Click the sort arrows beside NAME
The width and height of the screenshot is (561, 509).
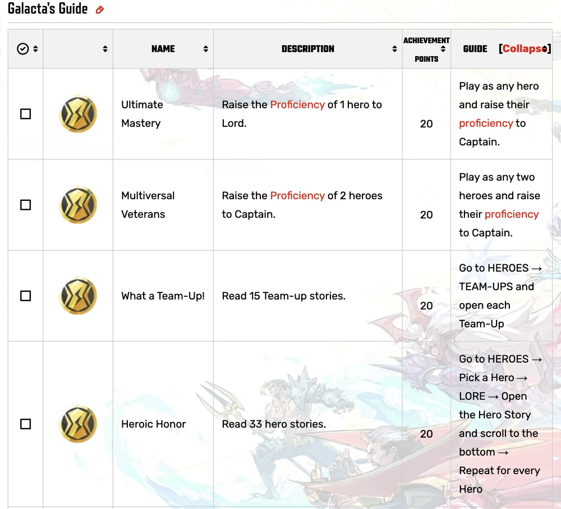point(205,48)
